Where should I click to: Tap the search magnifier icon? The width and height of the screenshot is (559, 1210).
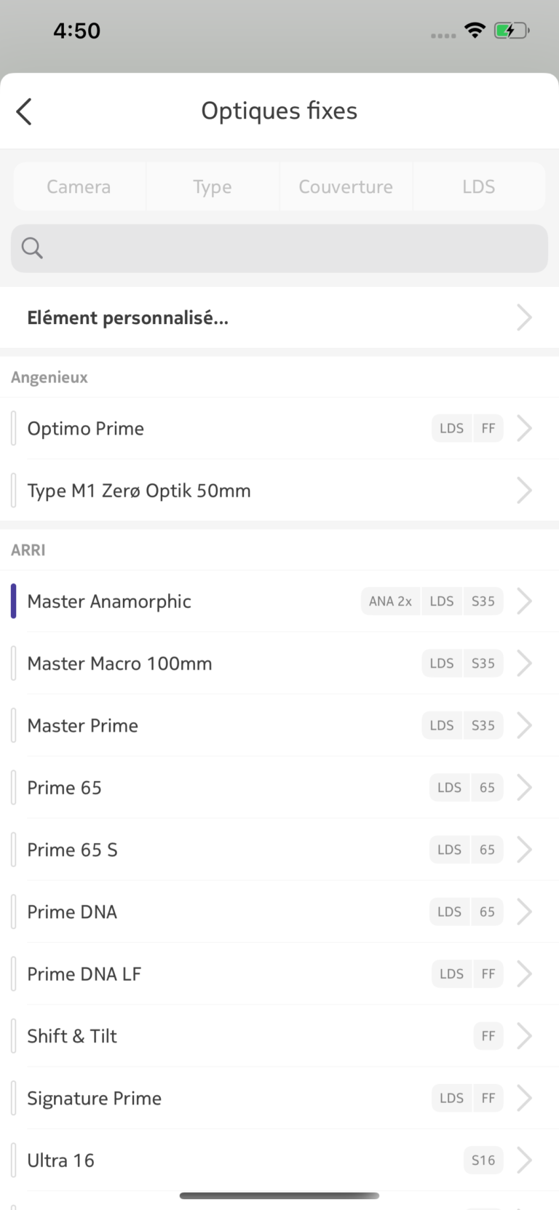pyautogui.click(x=32, y=248)
